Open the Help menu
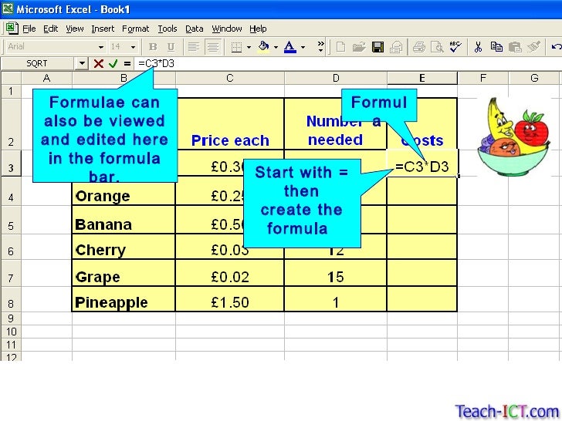This screenshot has height=421, width=562. pos(258,29)
